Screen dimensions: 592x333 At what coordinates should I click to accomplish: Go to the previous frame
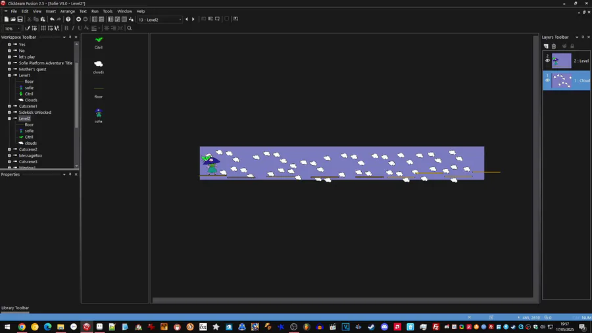point(187,19)
